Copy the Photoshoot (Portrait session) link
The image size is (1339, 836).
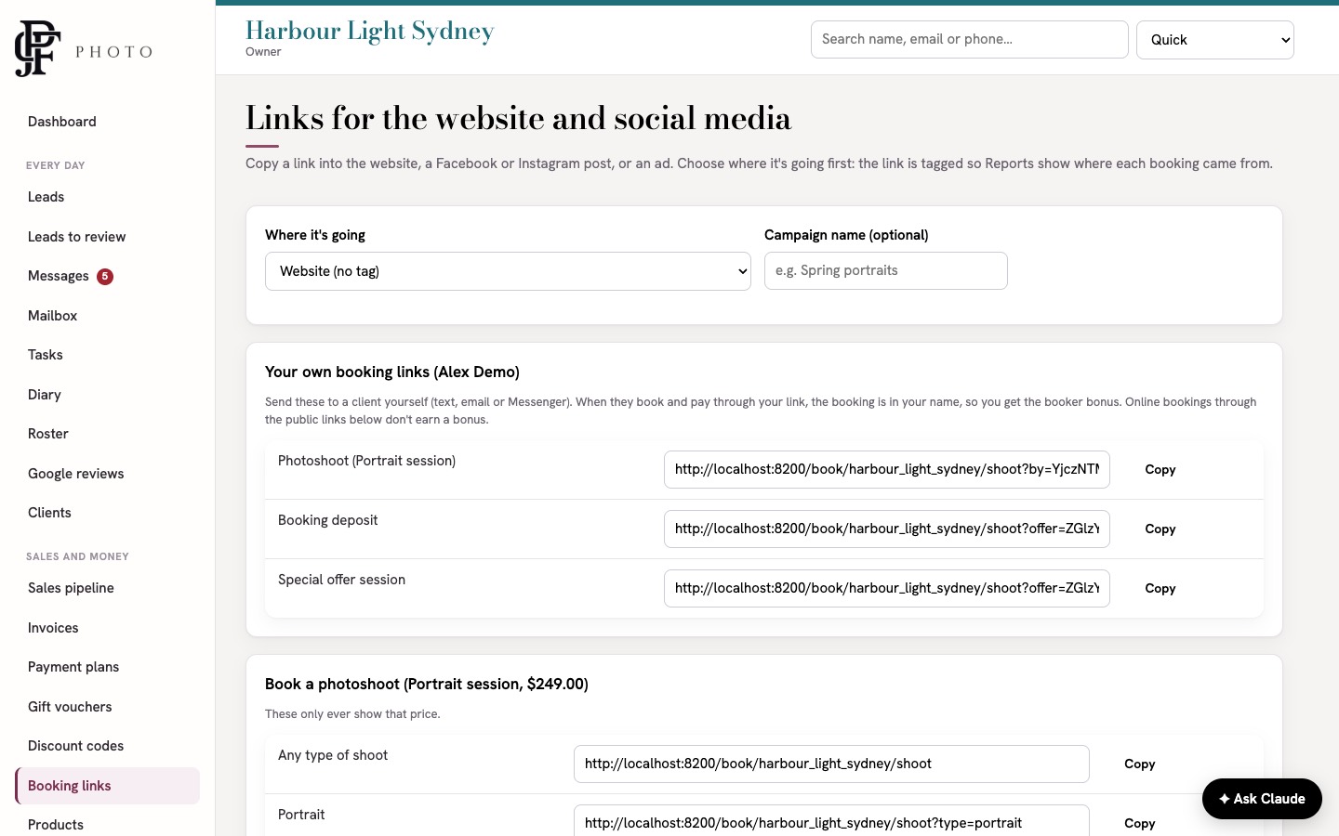(1160, 470)
